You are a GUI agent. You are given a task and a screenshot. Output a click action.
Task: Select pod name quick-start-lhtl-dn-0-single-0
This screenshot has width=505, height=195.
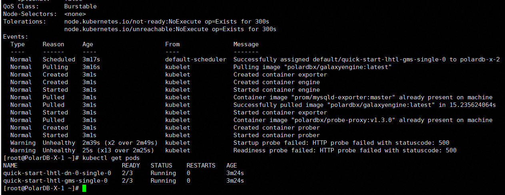[x=57, y=173]
